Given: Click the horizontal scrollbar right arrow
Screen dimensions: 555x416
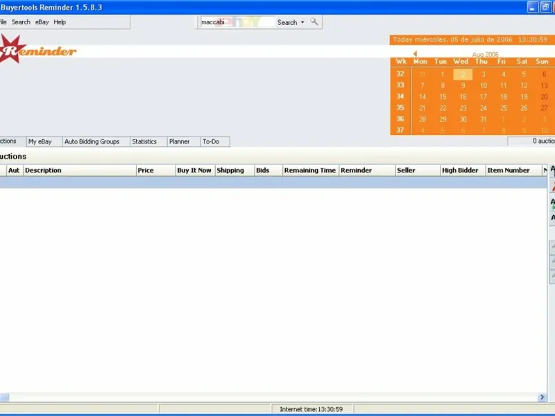Looking at the screenshot, I should click(x=542, y=397).
